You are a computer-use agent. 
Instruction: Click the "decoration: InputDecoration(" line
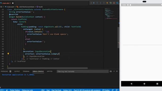[37, 51]
